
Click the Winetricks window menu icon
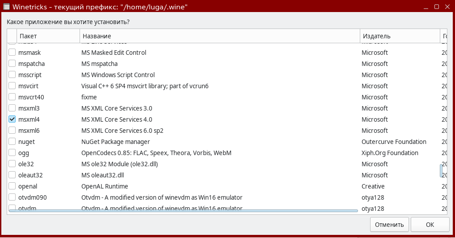coord(6,7)
